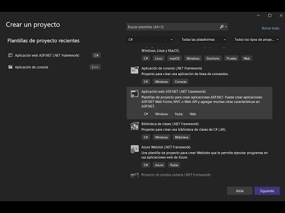Expand the search options arrow beside magnifier
Screen dimensions: 285x213
(226, 27)
